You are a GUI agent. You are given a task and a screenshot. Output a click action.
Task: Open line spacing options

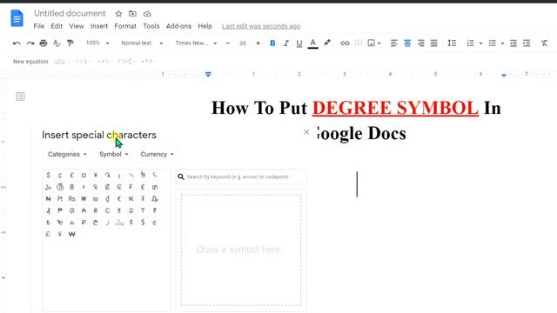(x=452, y=43)
